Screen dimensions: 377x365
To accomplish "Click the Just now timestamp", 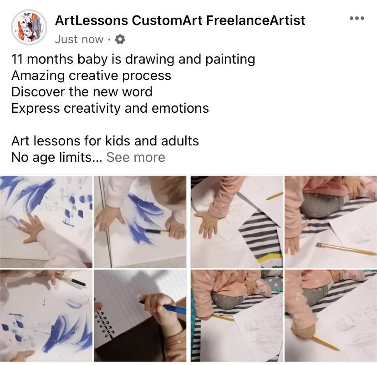I will tap(79, 40).
